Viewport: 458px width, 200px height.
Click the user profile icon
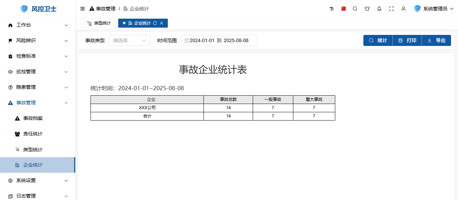(x=404, y=9)
